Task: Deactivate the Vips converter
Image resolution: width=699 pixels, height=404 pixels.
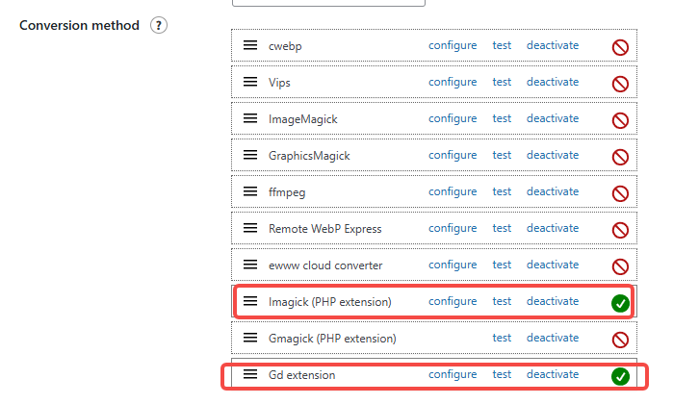Action: tap(553, 82)
